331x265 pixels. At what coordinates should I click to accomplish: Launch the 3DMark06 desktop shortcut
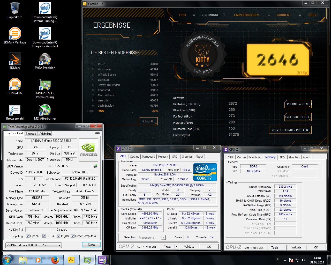pyautogui.click(x=15, y=86)
